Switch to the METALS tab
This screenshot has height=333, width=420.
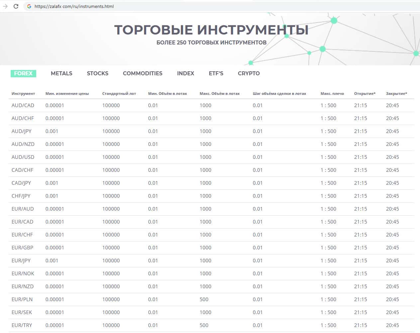61,74
